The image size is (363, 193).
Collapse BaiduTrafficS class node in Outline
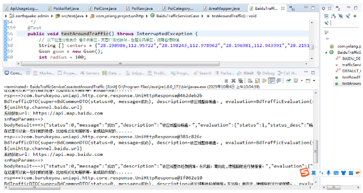326,52
